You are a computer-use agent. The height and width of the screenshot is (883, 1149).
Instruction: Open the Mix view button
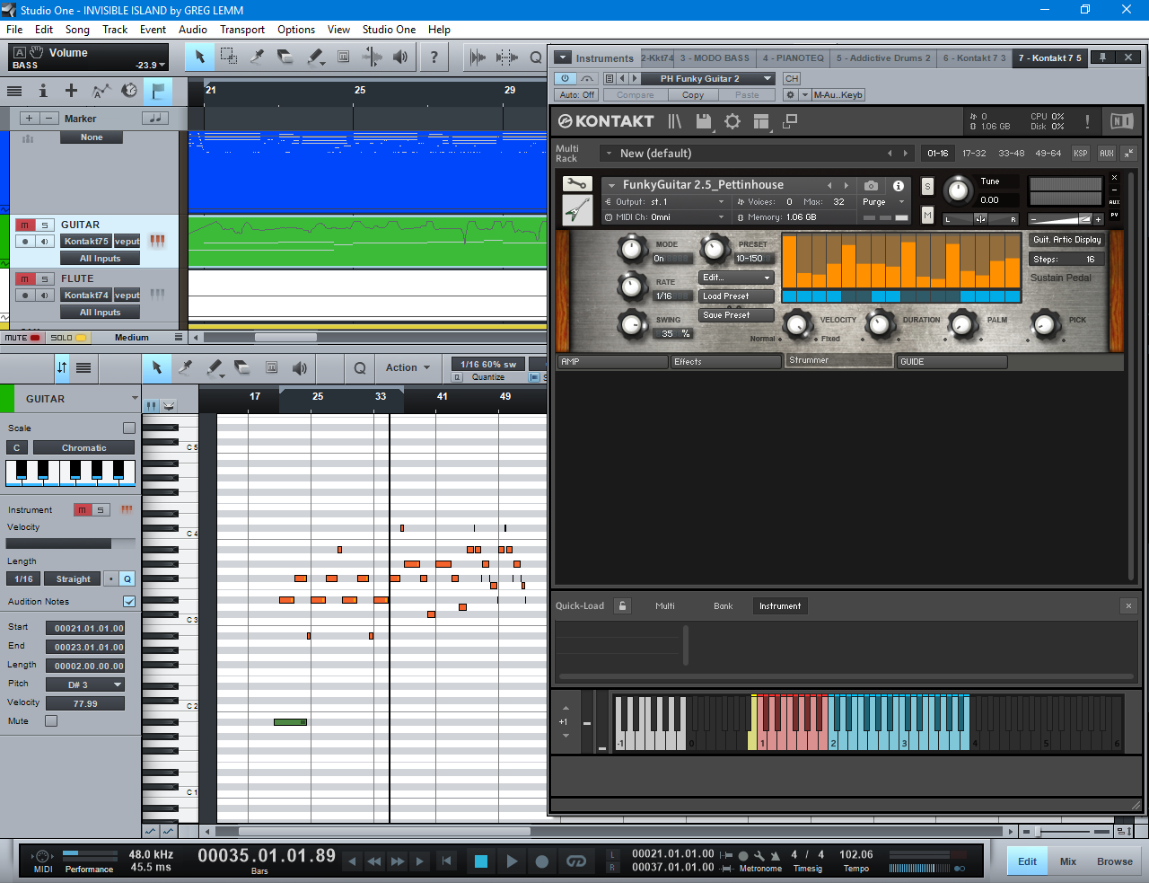[x=1068, y=861]
